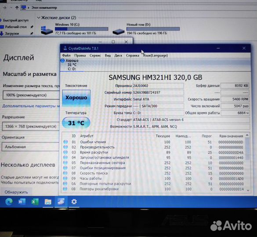This screenshot has height=237, width=257.
Task: Open the 100% (рекомендуется) scale dropdown
Action: (x=31, y=95)
